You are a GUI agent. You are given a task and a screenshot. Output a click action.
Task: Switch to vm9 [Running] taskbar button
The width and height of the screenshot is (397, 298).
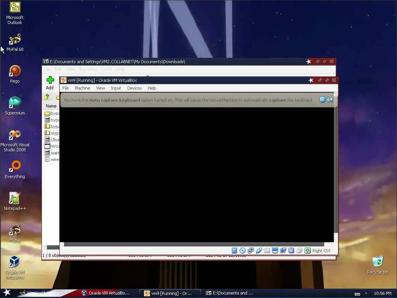pyautogui.click(x=170, y=293)
